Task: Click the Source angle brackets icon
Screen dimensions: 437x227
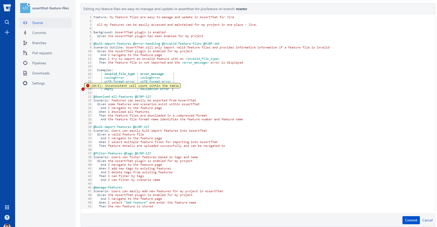Action: (x=25, y=23)
